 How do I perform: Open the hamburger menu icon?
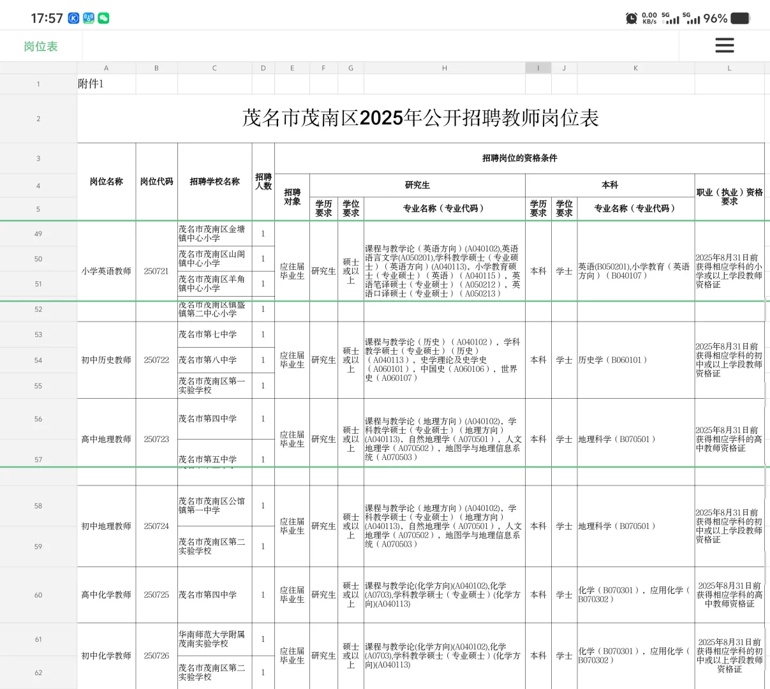point(724,45)
